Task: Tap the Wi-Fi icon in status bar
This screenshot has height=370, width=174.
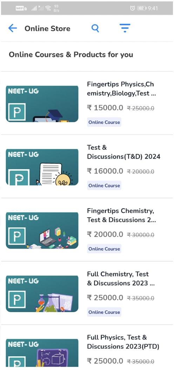Action: point(48,8)
